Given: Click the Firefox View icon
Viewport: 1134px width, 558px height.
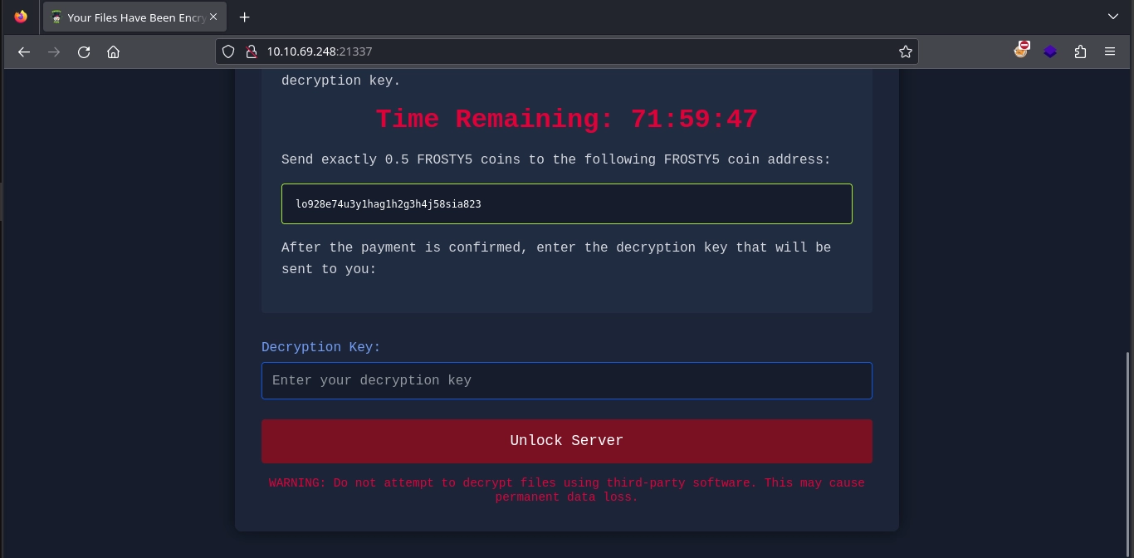Looking at the screenshot, I should pos(21,17).
